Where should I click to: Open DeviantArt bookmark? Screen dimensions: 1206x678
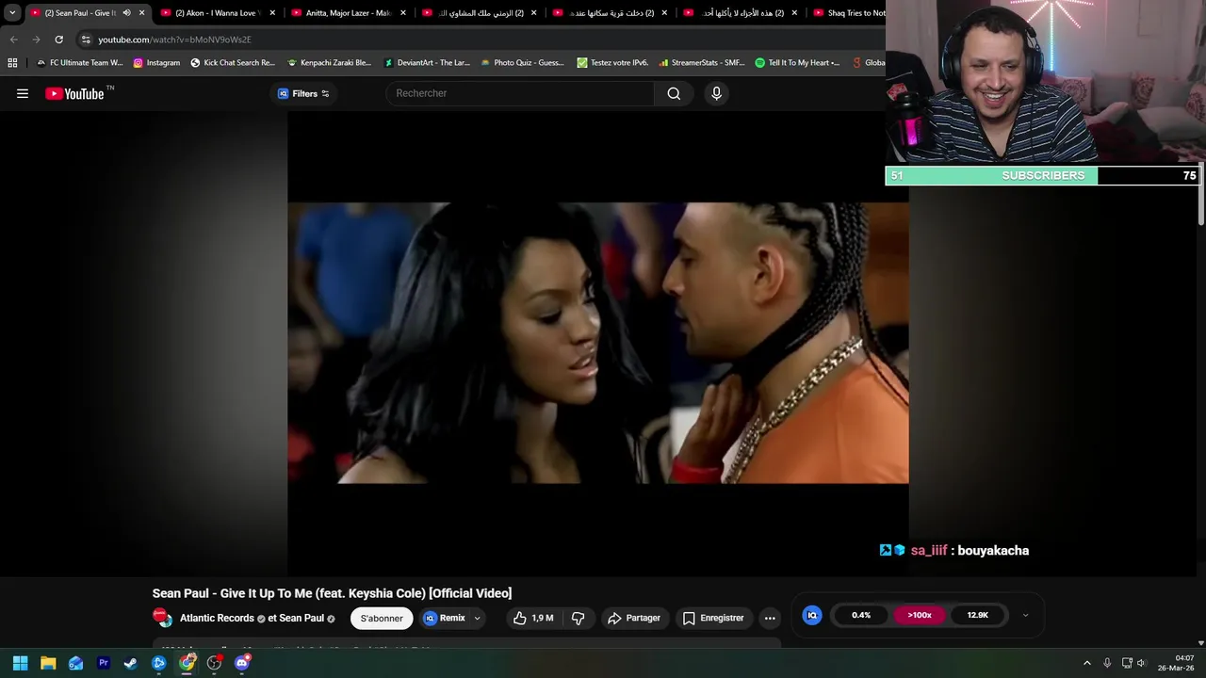(427, 63)
